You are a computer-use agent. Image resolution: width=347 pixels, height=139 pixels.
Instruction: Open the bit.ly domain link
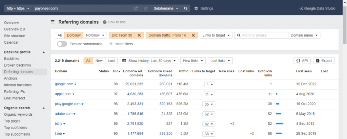tap(58, 123)
